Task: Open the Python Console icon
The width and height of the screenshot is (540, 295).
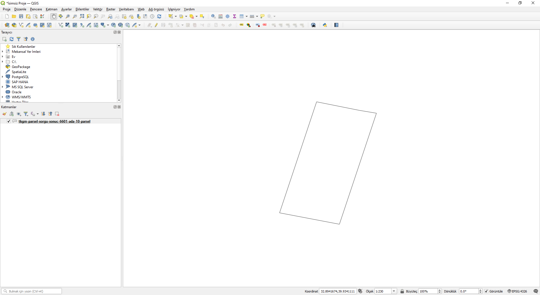Action: 325,25
